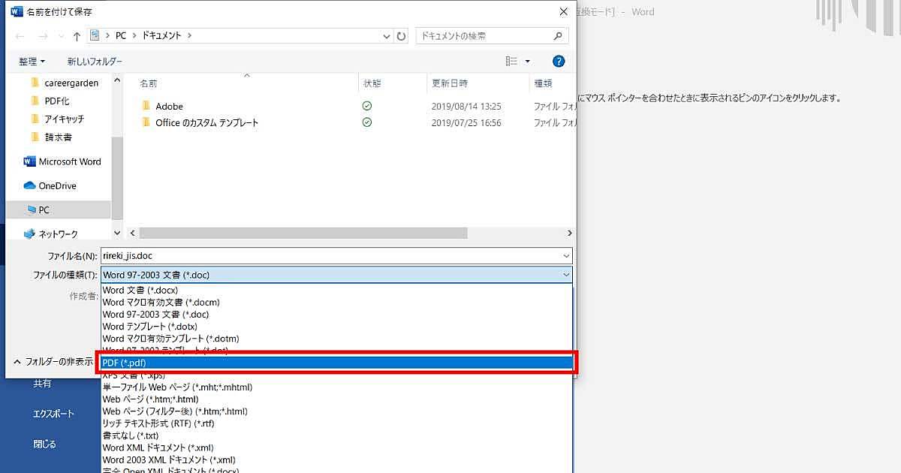
Task: Select the Adobe folder
Action: click(x=169, y=107)
